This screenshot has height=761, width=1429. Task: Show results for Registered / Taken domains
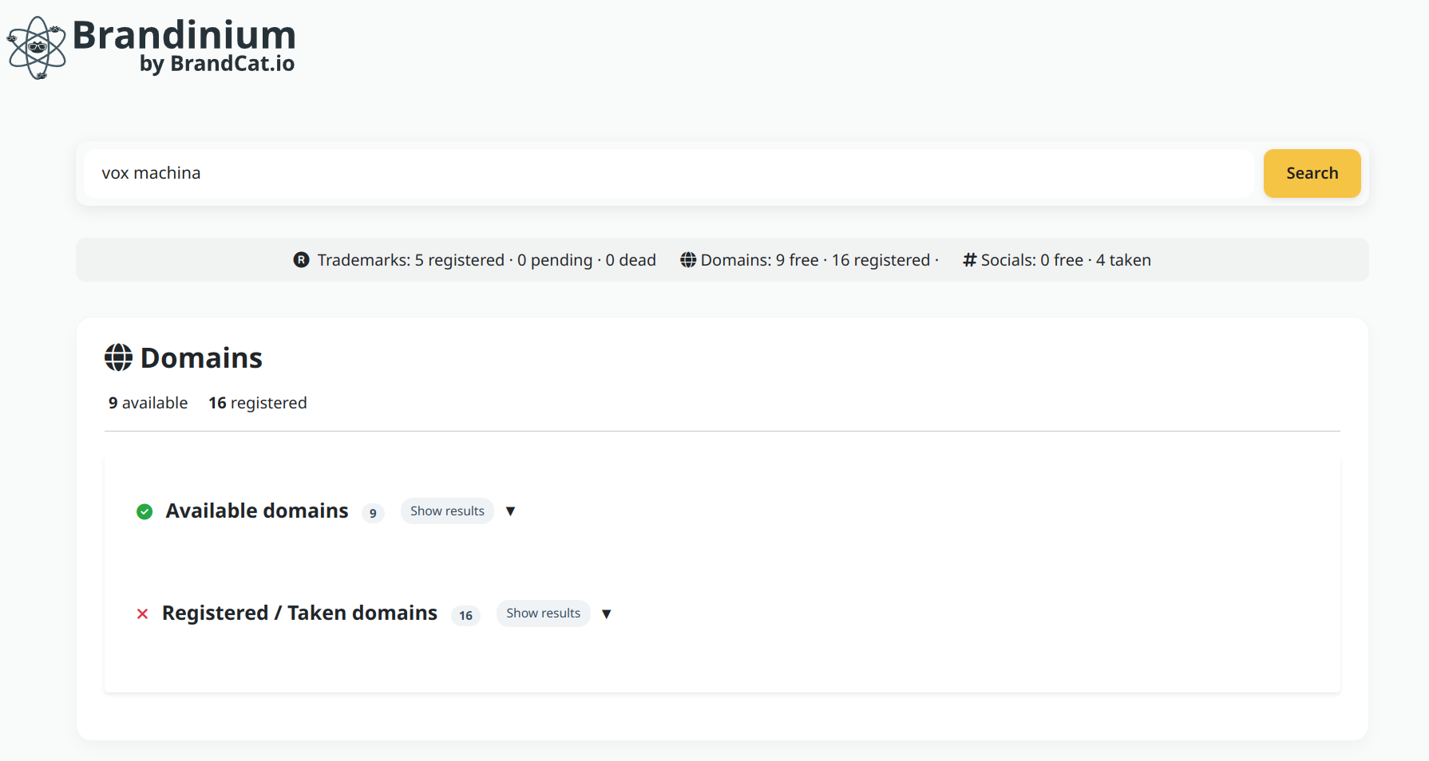(543, 613)
